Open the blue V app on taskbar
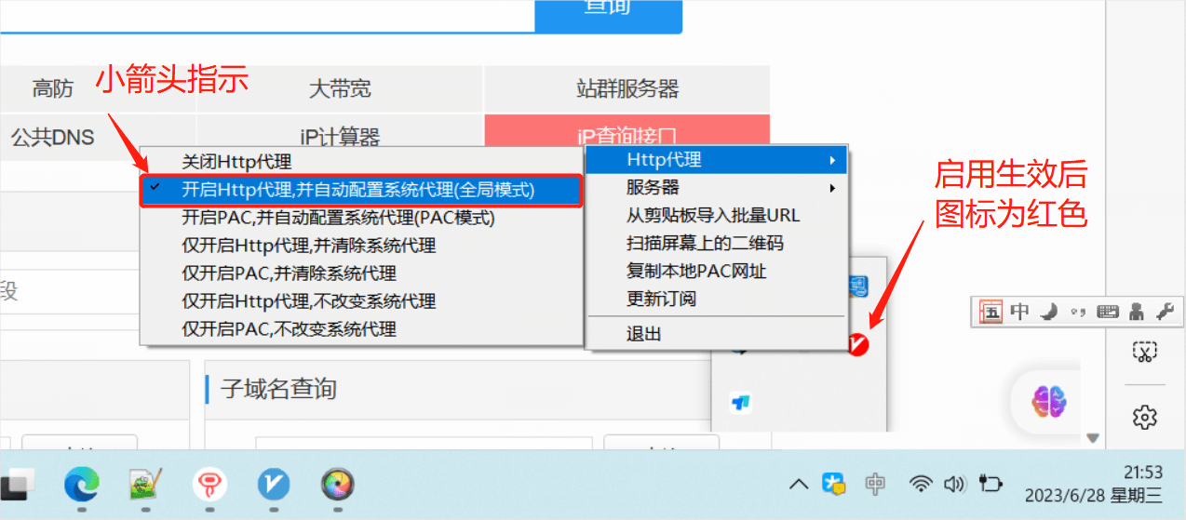 [274, 484]
